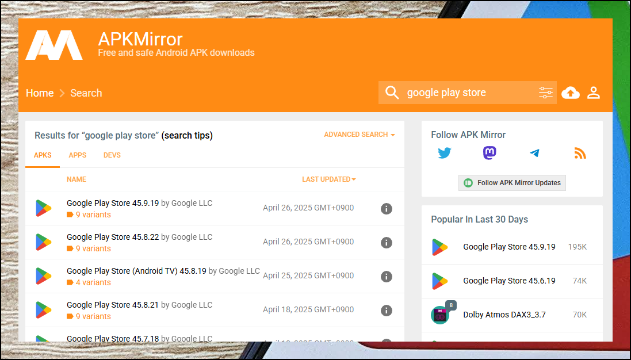Viewport: 631px width, 360px height.
Task: Open popular Google Play Store 45.6.19 link
Action: coord(509,281)
